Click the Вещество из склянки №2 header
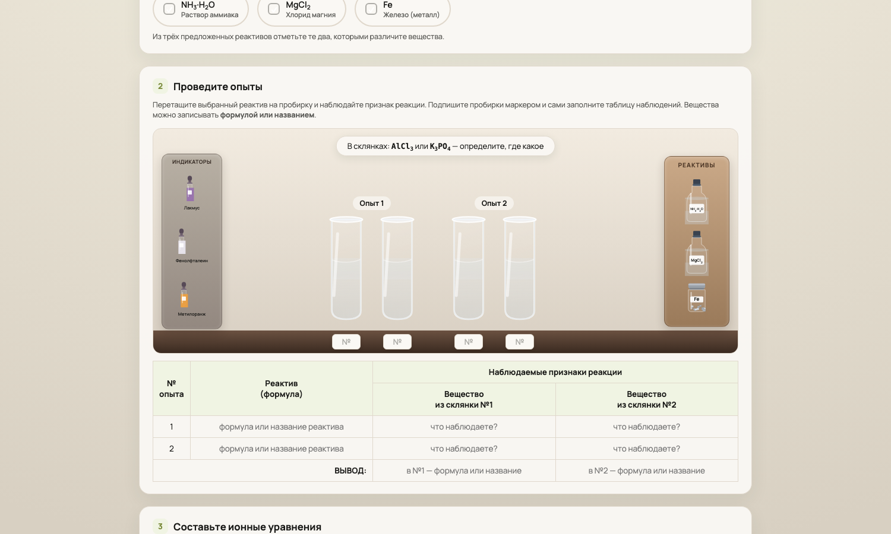 (647, 399)
